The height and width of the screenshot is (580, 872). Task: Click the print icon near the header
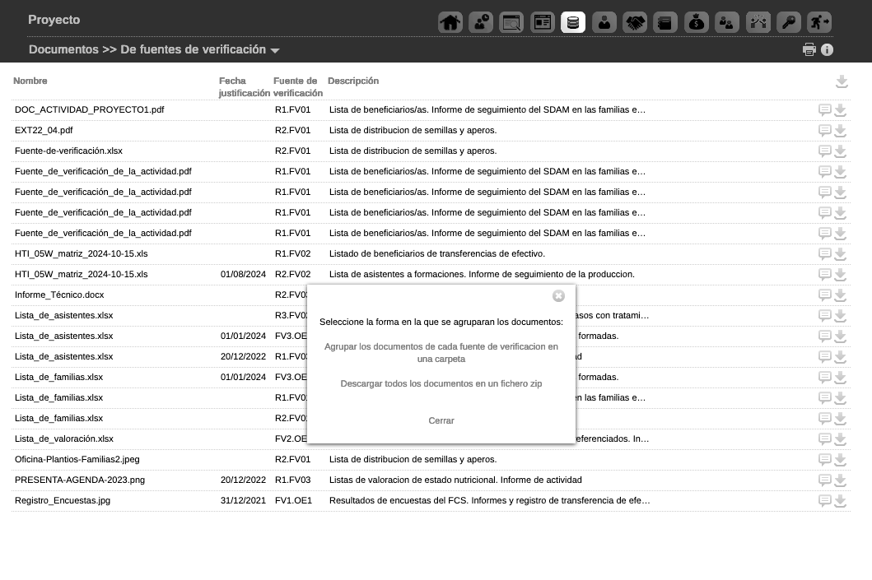pyautogui.click(x=811, y=49)
